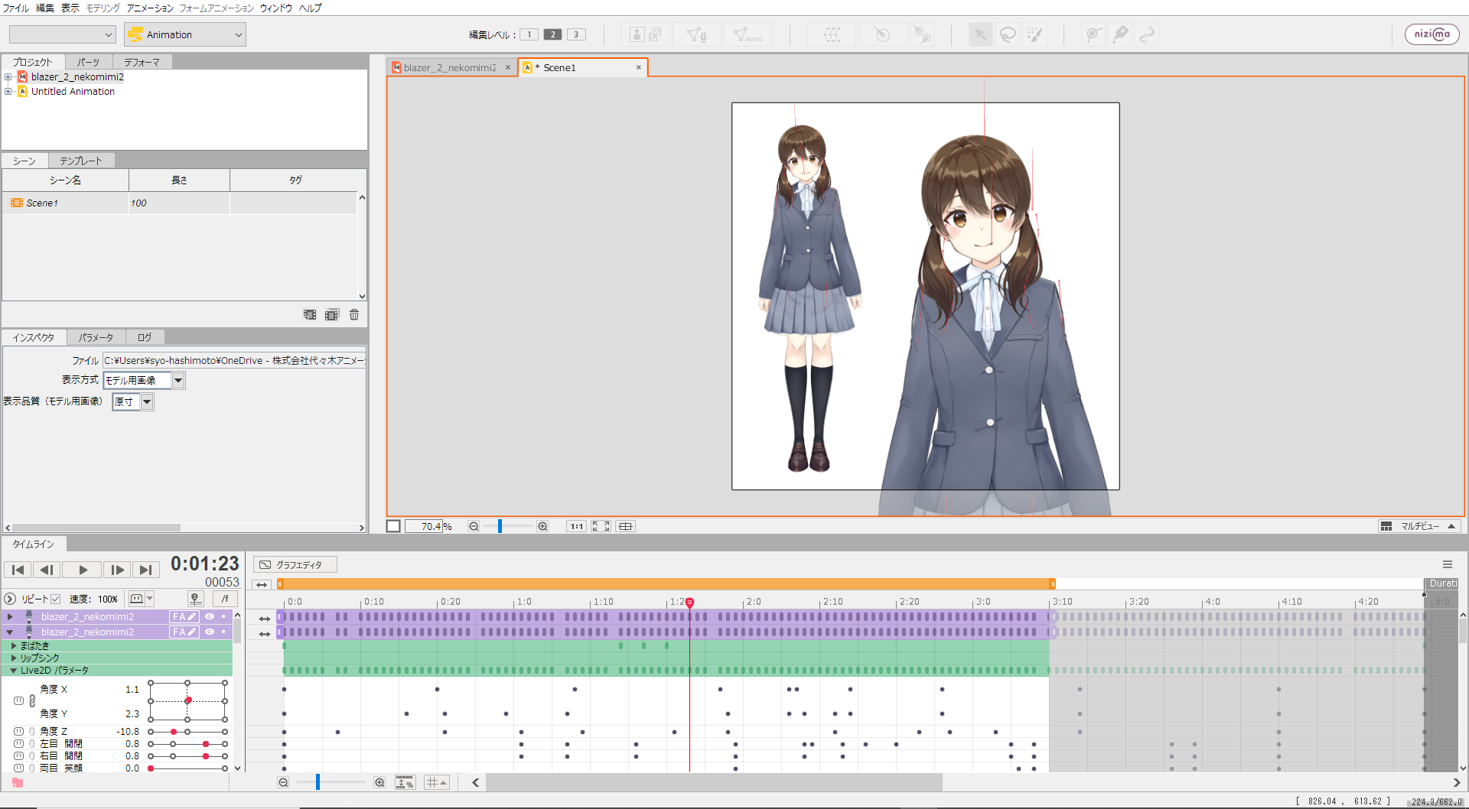Switch to the デフォーマ tab

pyautogui.click(x=142, y=62)
